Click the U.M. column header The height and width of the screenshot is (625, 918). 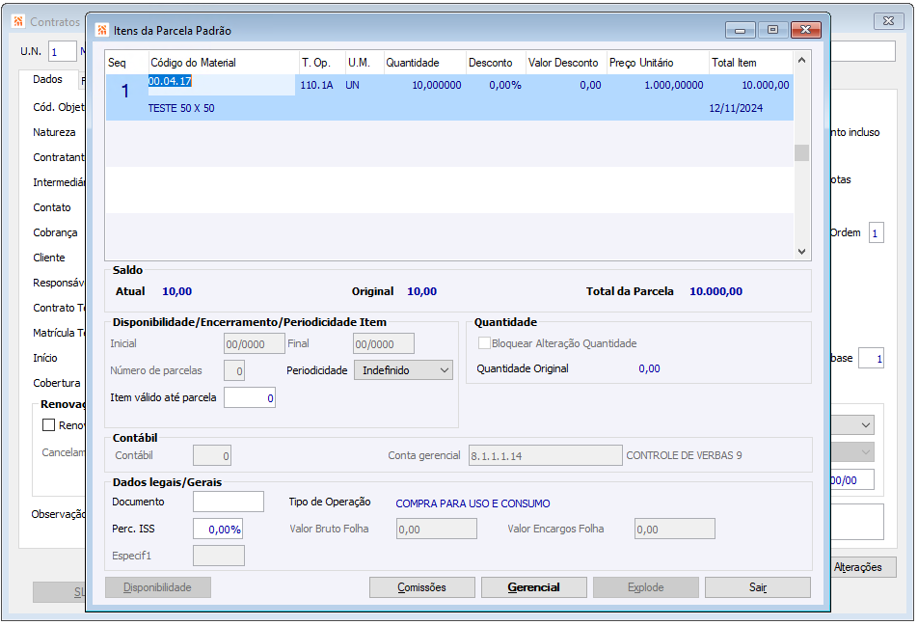click(x=364, y=63)
